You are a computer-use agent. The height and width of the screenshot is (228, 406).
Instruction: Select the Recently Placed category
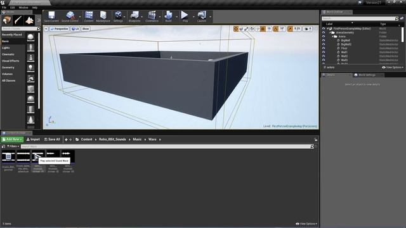pos(13,35)
